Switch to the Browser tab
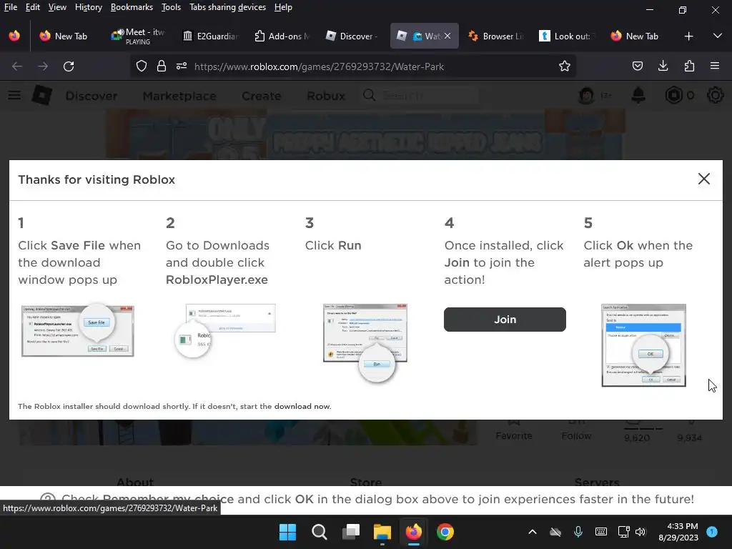 pos(496,36)
